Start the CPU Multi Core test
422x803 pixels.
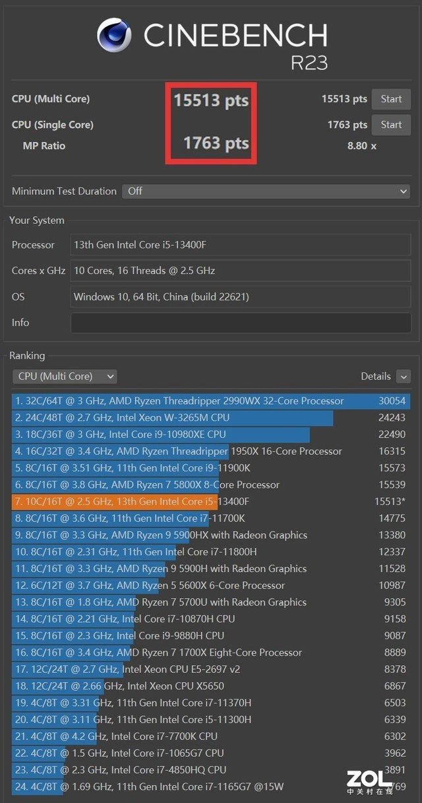(x=391, y=99)
